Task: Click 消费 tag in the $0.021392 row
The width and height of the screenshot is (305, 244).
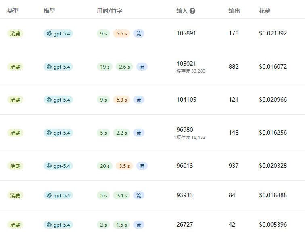Action: pyautogui.click(x=15, y=33)
